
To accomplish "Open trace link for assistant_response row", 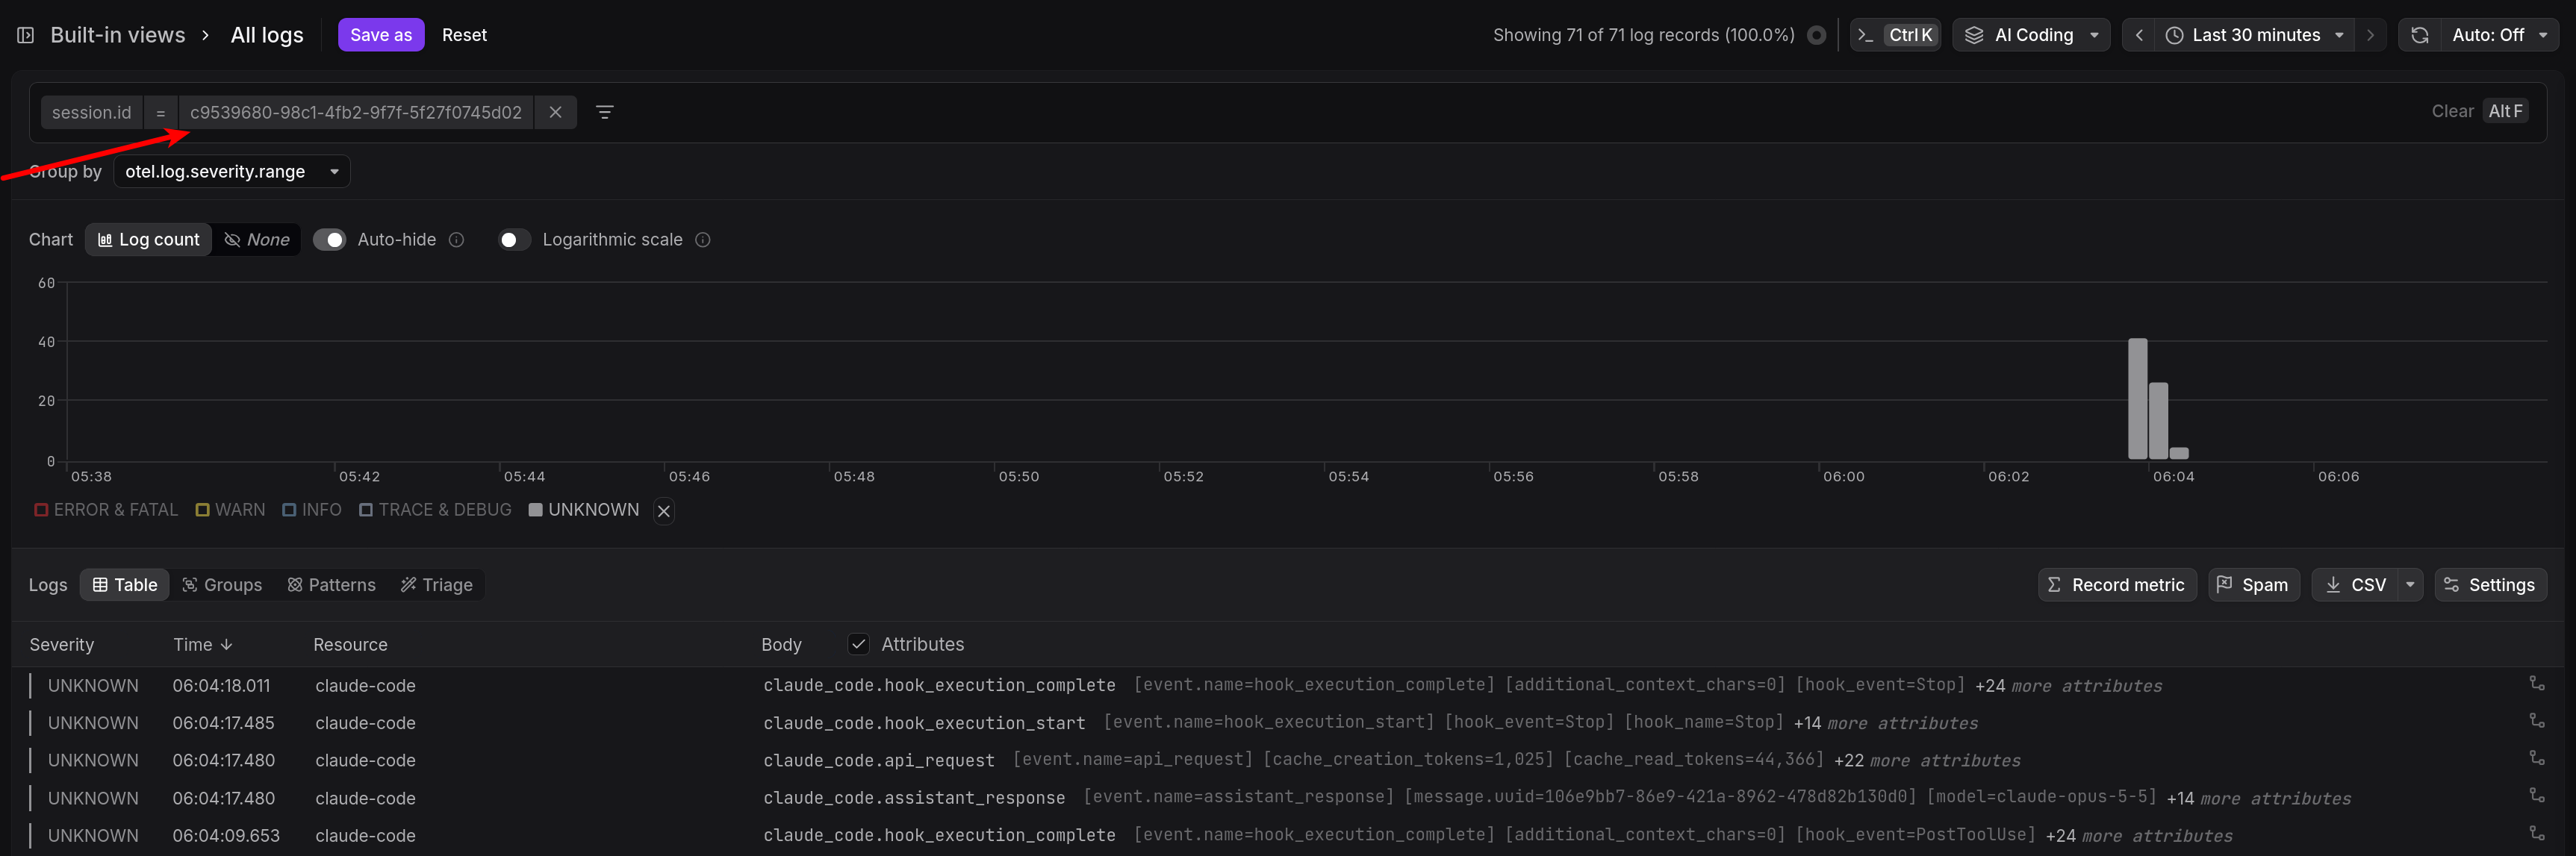I will point(2537,796).
